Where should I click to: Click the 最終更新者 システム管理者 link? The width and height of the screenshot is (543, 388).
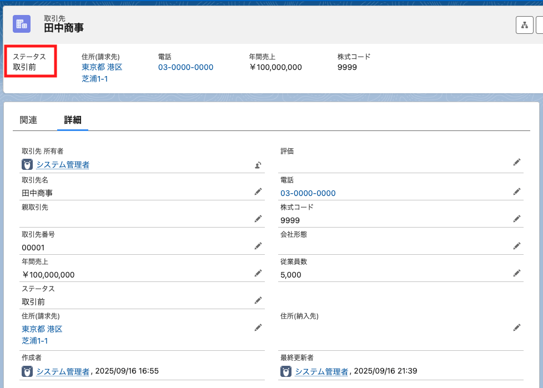[x=321, y=371]
